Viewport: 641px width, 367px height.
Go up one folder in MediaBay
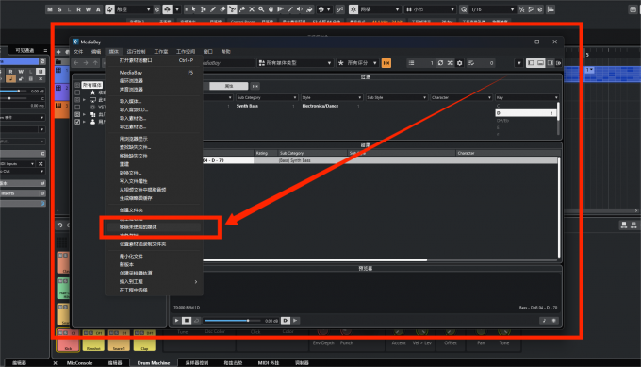click(95, 63)
